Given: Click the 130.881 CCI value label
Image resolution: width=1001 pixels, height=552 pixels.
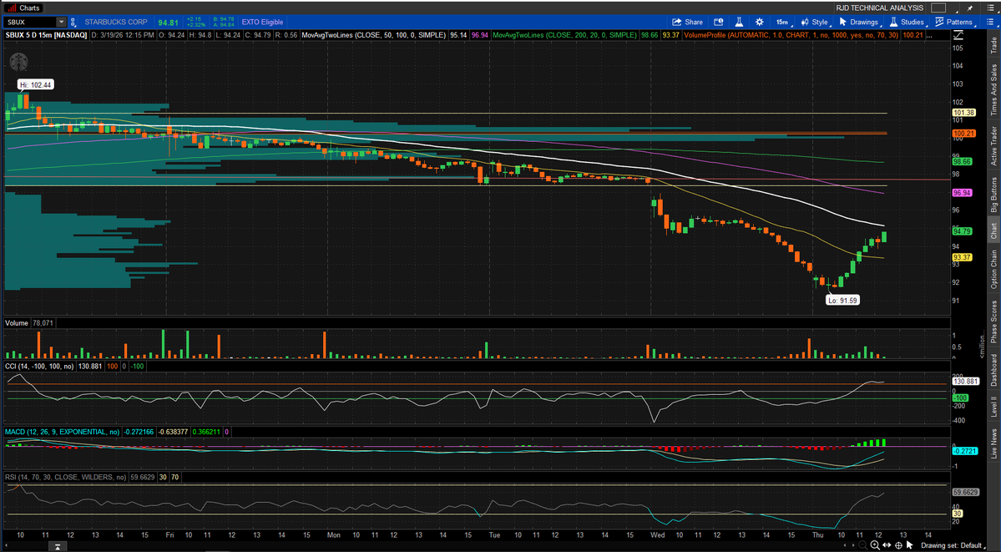Looking at the screenshot, I should point(965,381).
